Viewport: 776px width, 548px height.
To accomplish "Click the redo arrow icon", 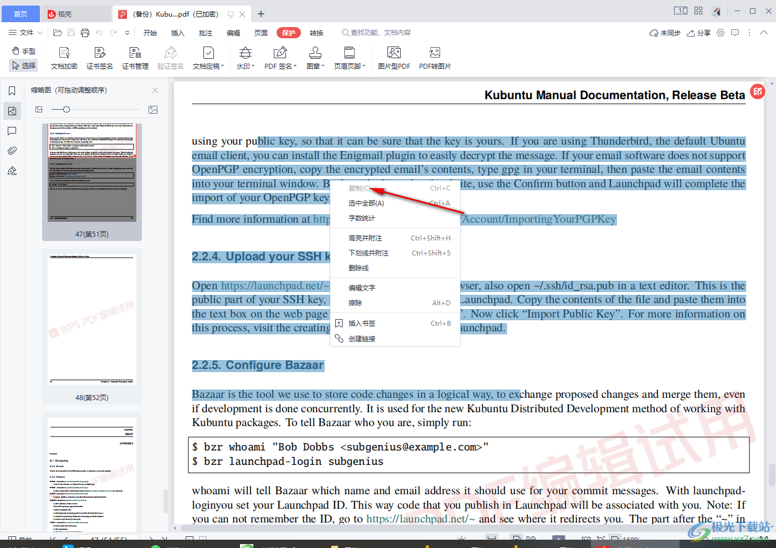I will coord(113,33).
